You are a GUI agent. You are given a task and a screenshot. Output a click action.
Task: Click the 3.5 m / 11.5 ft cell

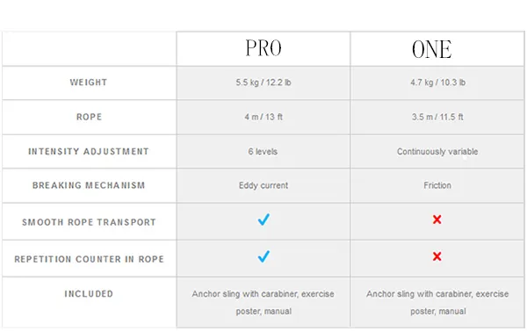coord(437,117)
